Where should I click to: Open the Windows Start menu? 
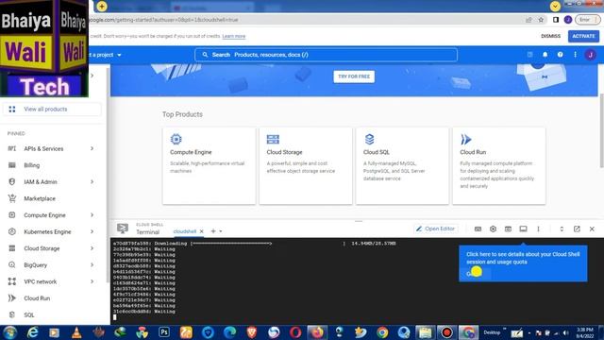[9, 332]
